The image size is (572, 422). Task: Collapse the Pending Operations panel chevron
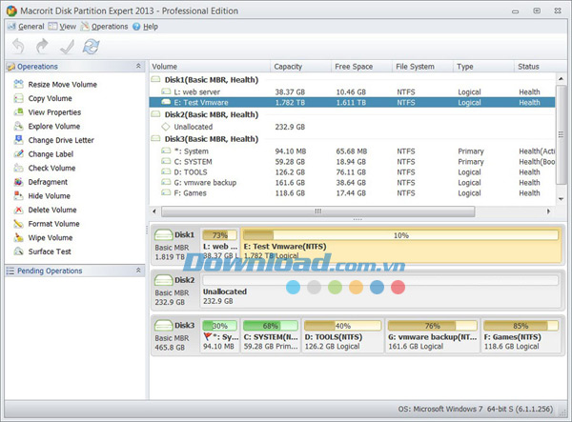pyautogui.click(x=138, y=271)
